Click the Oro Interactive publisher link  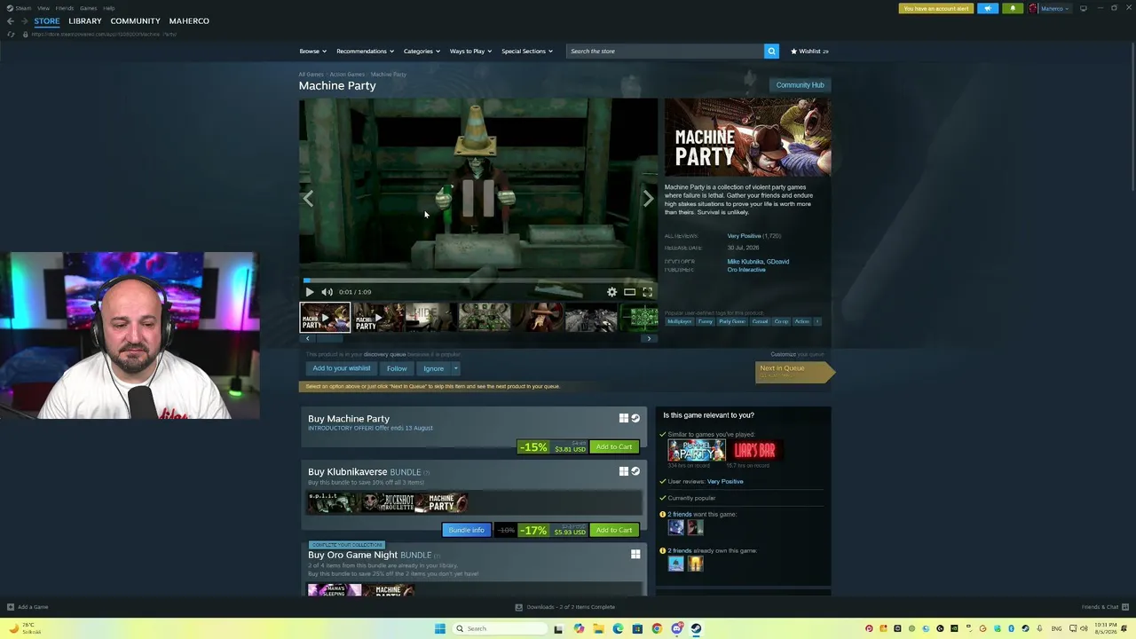pos(746,270)
